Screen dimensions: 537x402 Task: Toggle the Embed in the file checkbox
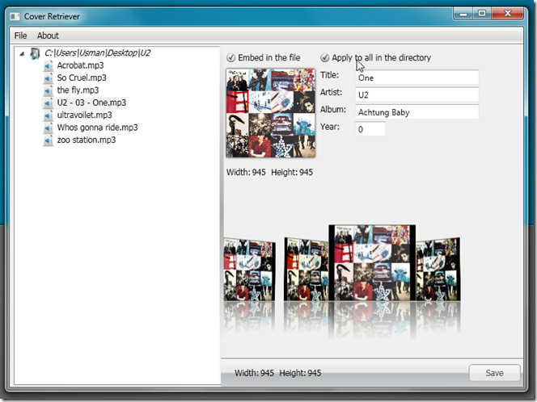tap(231, 58)
